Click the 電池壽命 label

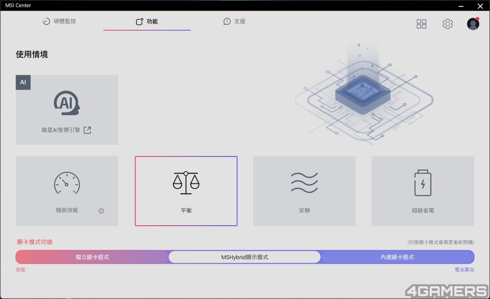point(464,270)
